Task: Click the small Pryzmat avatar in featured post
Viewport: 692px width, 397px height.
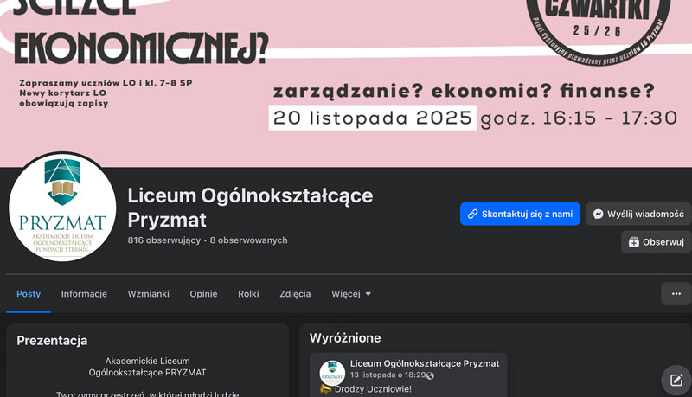Action: (x=332, y=373)
